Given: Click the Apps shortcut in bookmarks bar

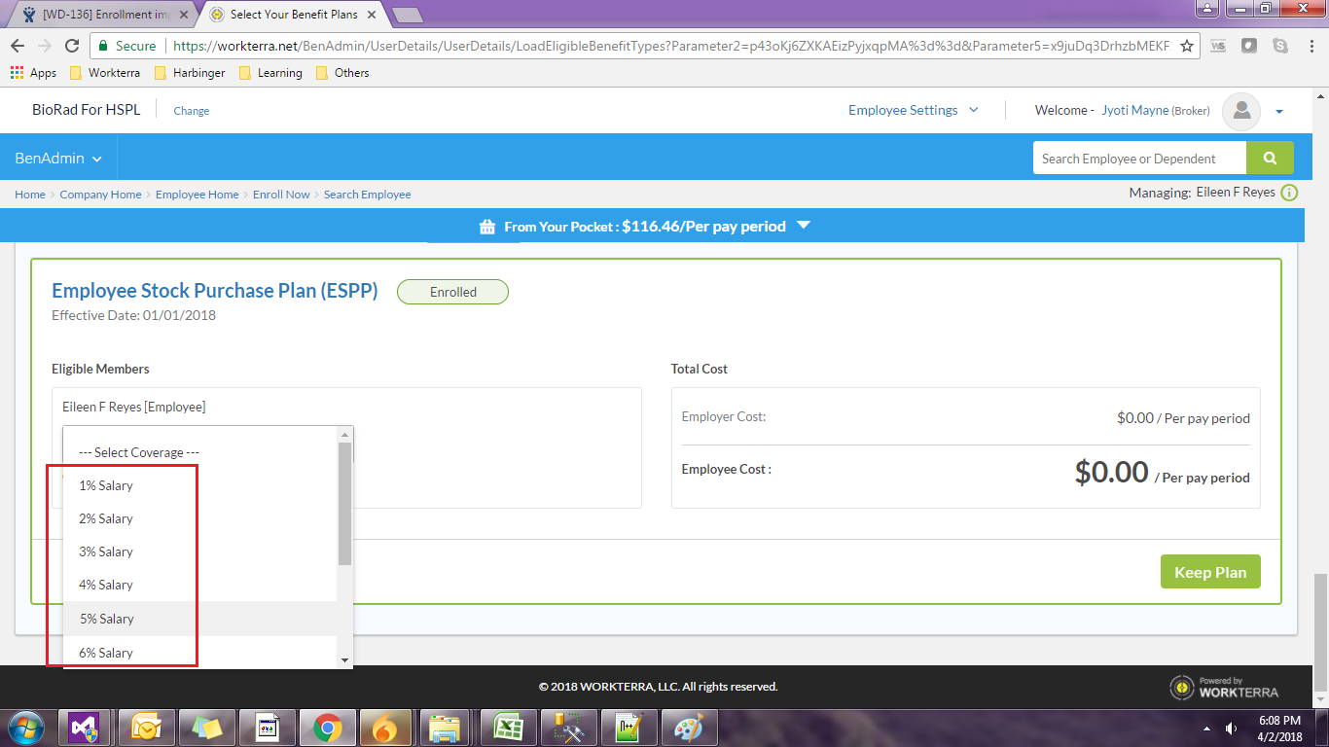Looking at the screenshot, I should (33, 73).
